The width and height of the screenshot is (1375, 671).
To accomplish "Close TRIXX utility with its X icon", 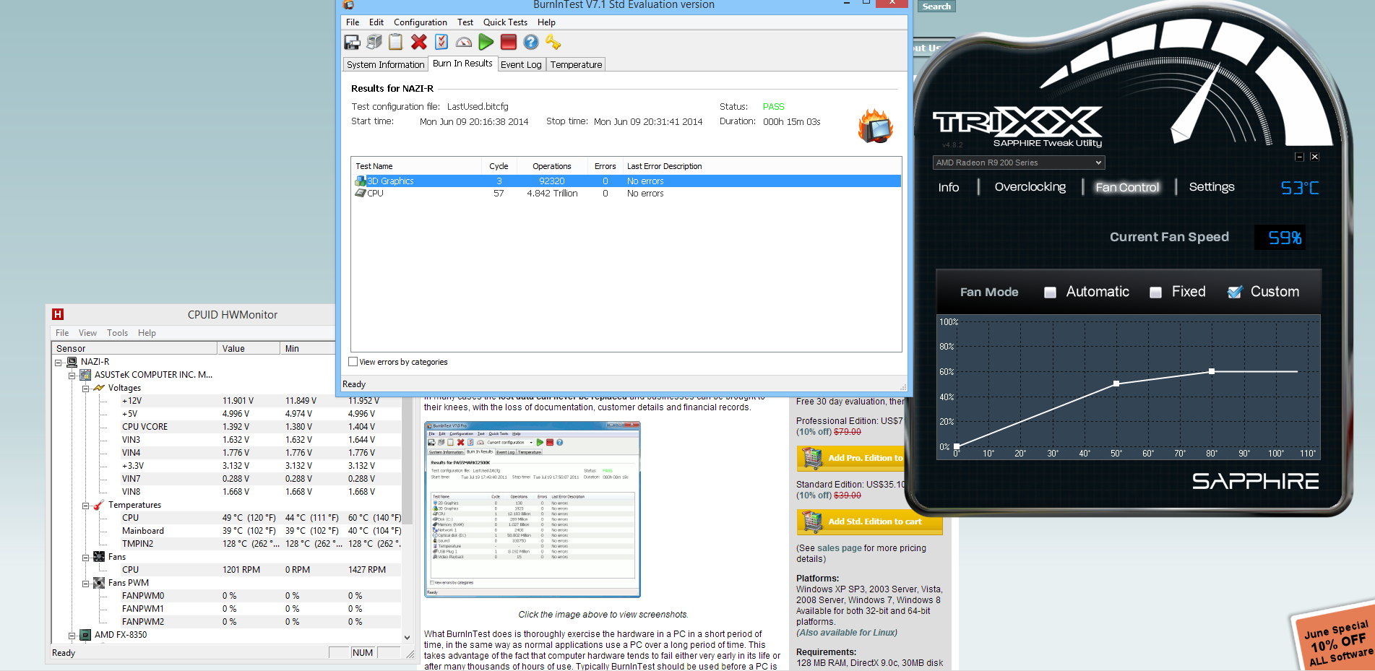I will 1314,157.
